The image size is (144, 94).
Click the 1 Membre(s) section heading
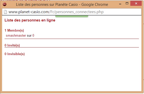(x=14, y=30)
